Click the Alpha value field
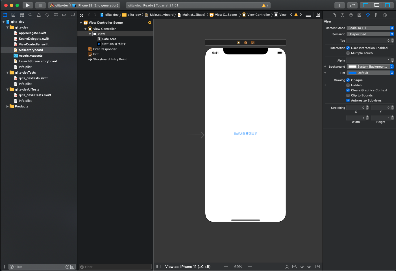The image size is (396, 271). [x=368, y=60]
